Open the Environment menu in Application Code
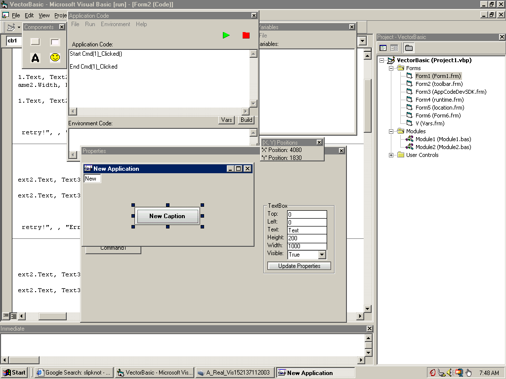 (x=115, y=24)
